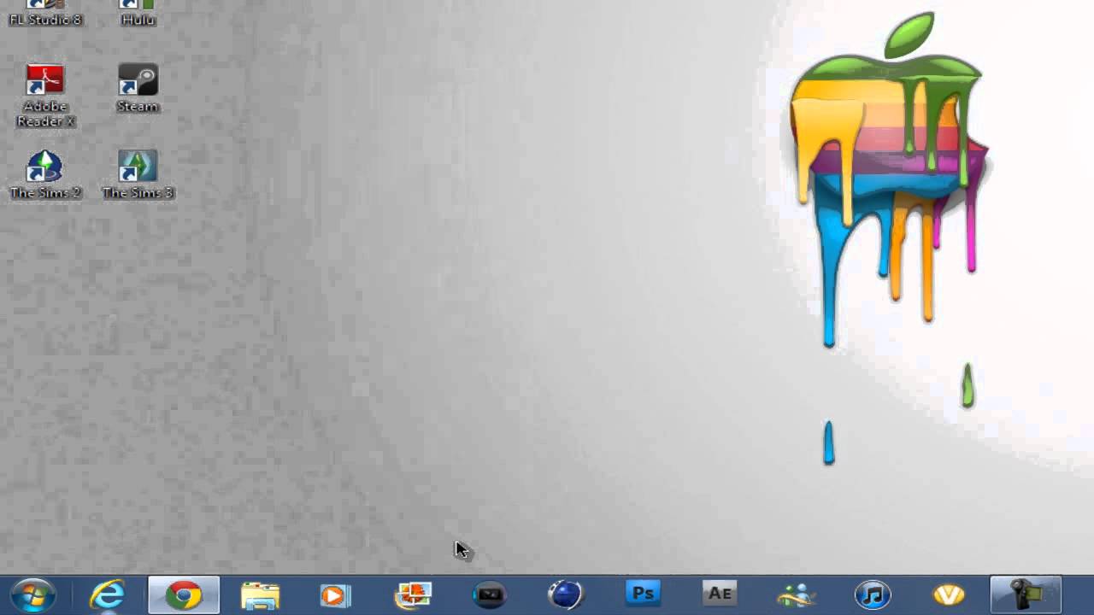Open the Windows Start menu orb
This screenshot has height=615, width=1094.
coord(33,594)
